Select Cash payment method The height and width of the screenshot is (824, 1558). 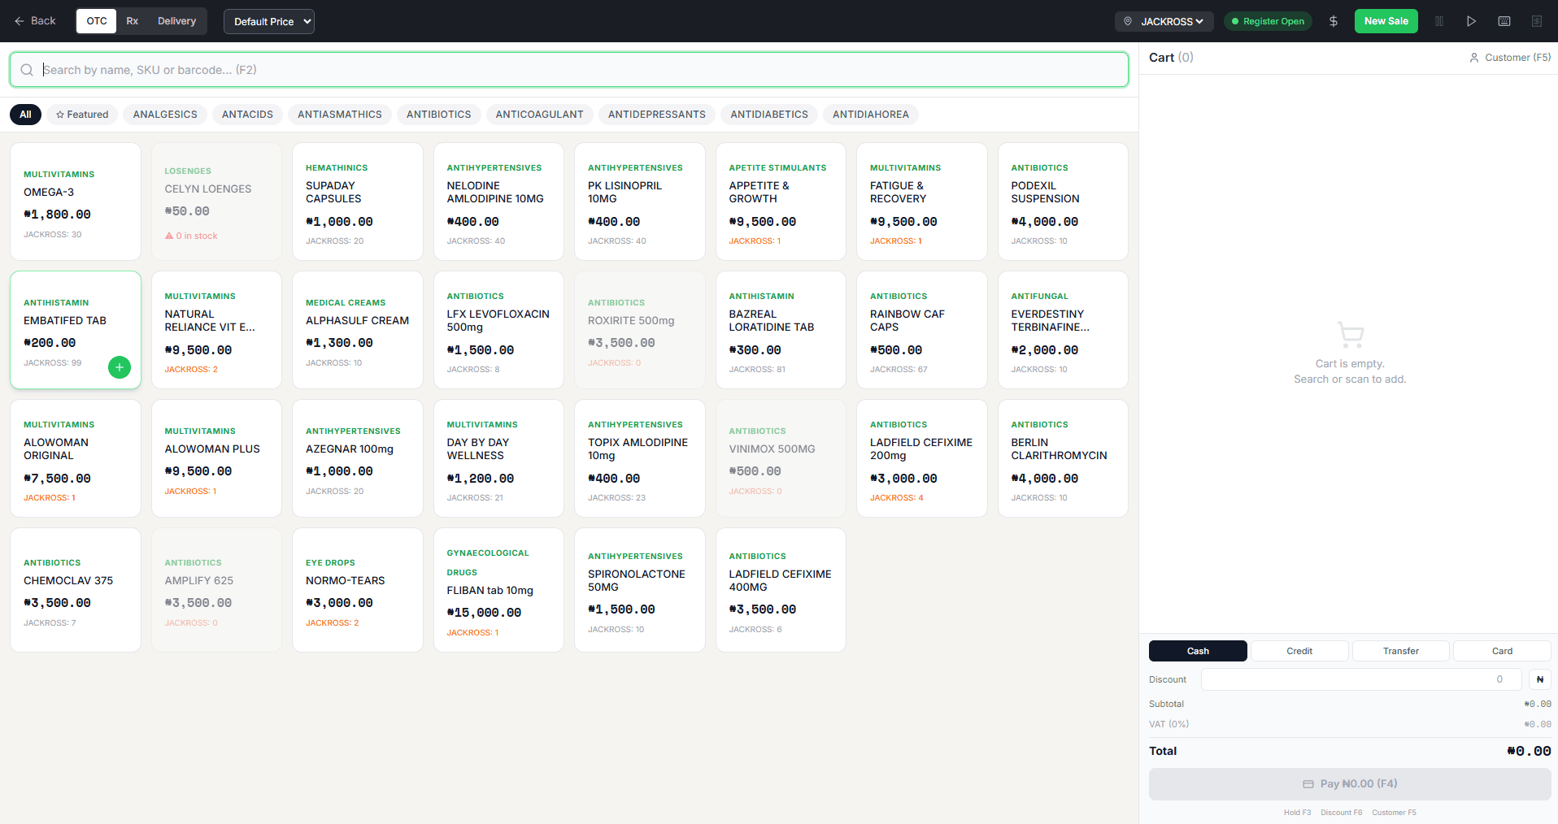click(x=1198, y=651)
